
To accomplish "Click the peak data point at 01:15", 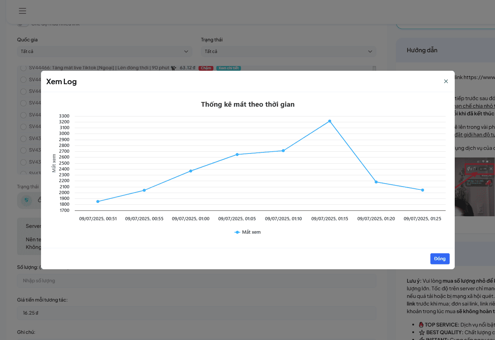I will pyautogui.click(x=330, y=121).
